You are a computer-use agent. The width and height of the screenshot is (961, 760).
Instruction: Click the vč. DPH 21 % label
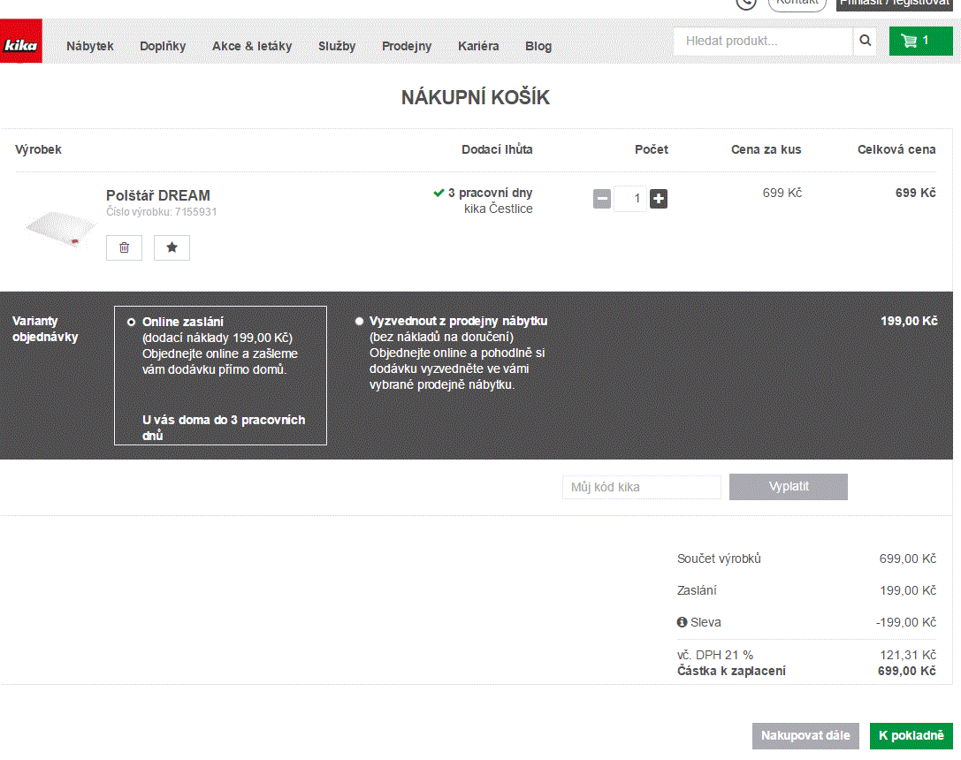[x=715, y=655]
